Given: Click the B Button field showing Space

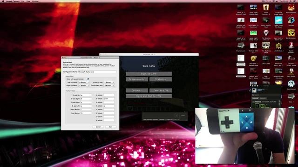Looking at the screenshot, I should click(109, 99).
